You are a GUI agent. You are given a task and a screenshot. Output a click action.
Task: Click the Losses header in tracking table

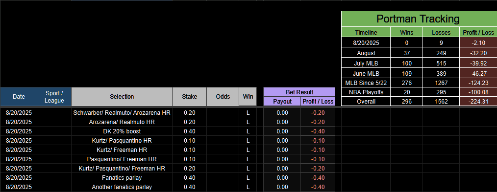(x=441, y=33)
